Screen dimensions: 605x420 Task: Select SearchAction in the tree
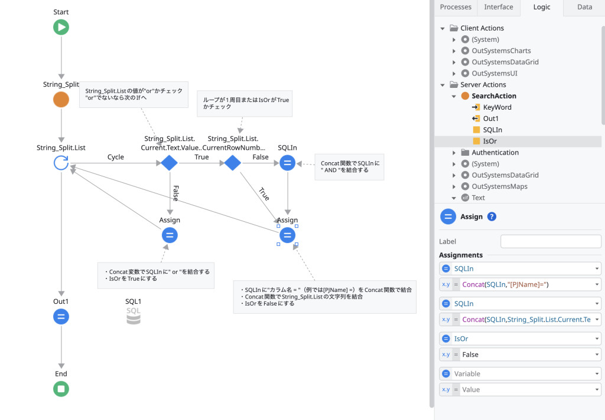(493, 96)
